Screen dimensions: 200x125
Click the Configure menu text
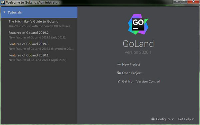163,119
